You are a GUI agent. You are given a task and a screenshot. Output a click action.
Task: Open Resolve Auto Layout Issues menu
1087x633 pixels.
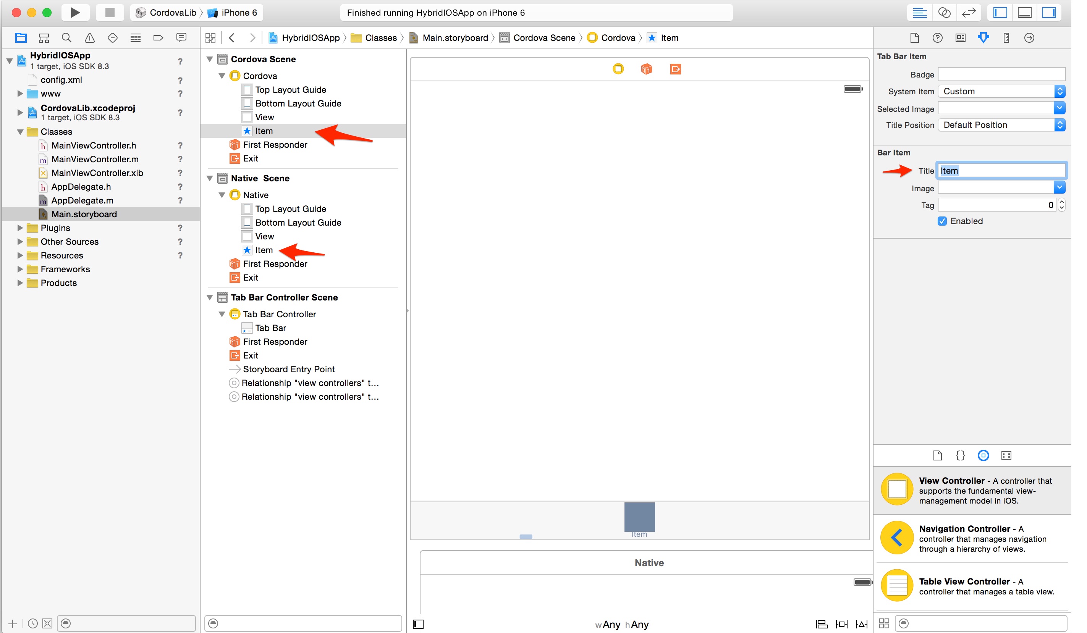coord(861,624)
